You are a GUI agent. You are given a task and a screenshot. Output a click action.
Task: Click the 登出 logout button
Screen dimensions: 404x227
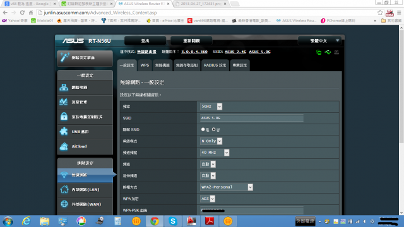click(145, 40)
